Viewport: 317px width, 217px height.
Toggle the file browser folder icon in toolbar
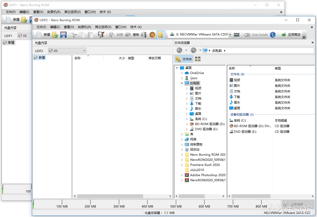[161, 35]
